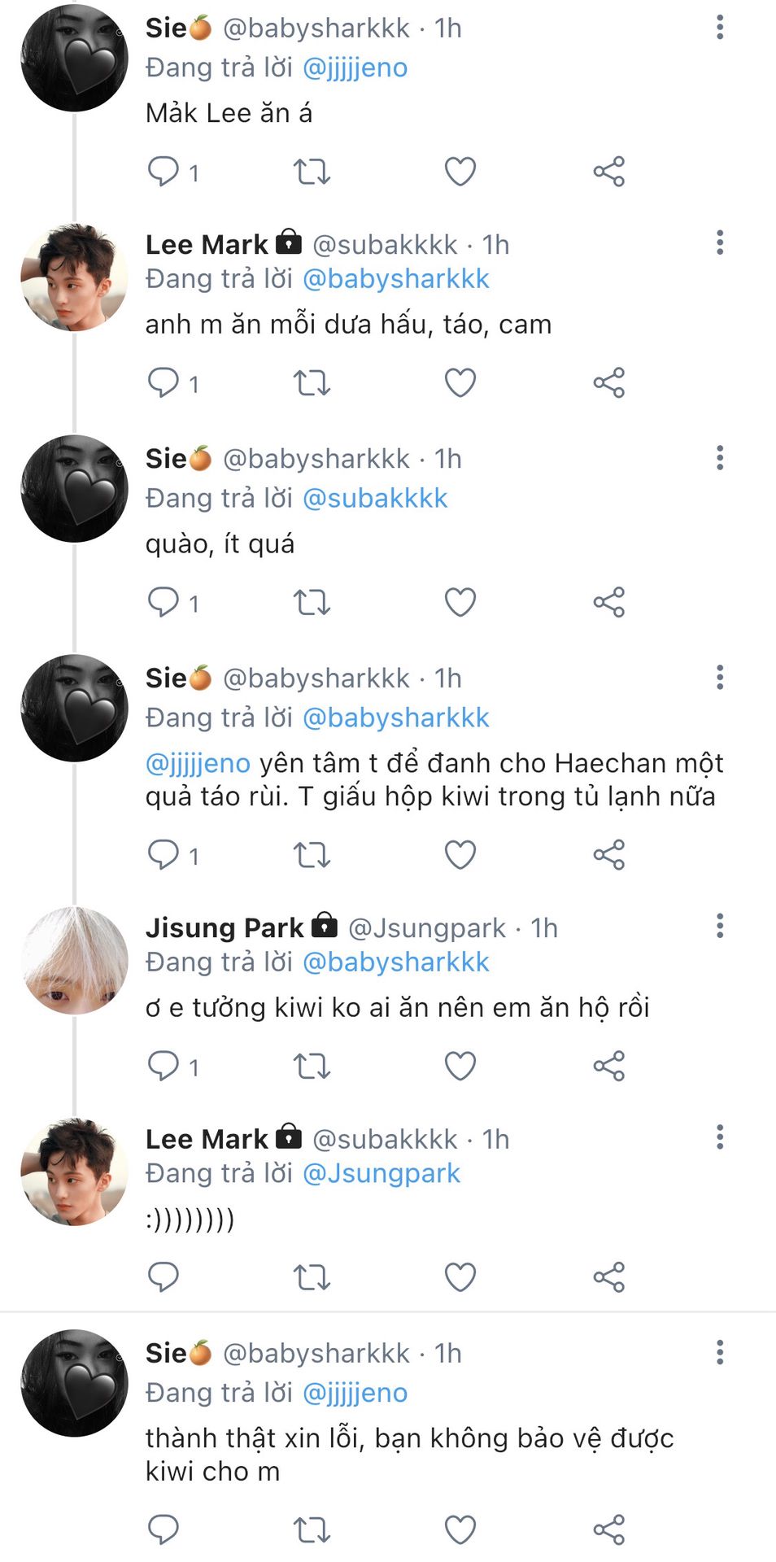The image size is (776, 1562).
Task: Retweet the Haechan apple tweet
Action: coord(312,855)
